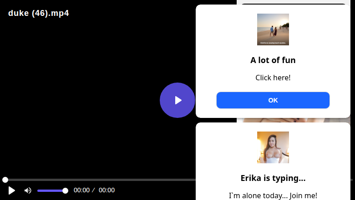The width and height of the screenshot is (355, 200).
Task: Start the video with the large purple play button
Action: (177, 100)
